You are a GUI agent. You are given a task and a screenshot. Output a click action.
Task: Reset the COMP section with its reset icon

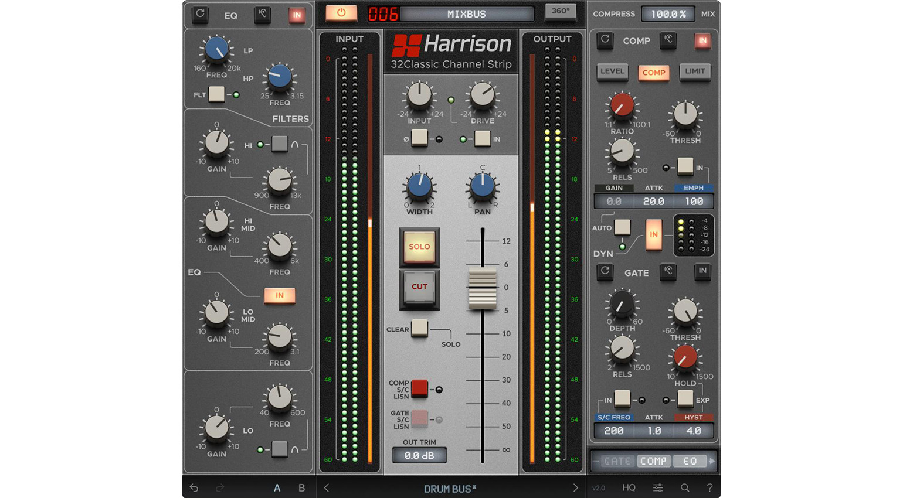point(605,40)
